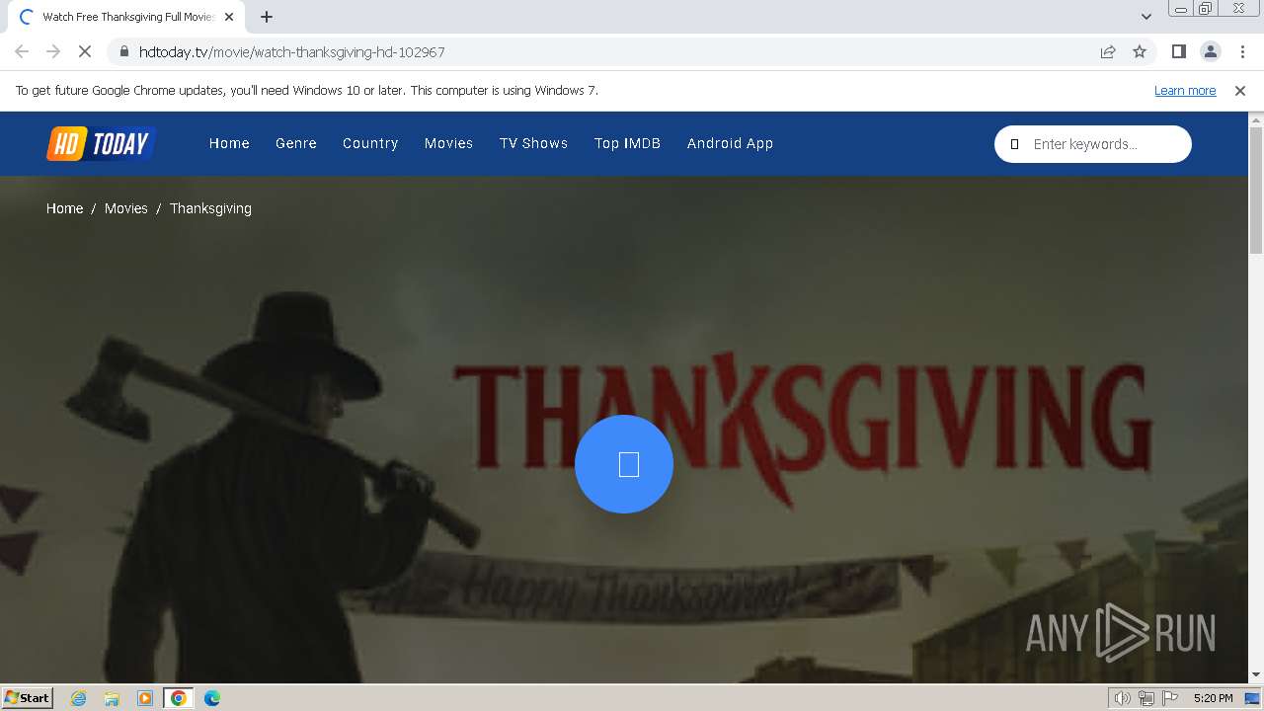Click the search icon in keyword box
This screenshot has width=1264, height=711.
1014,144
